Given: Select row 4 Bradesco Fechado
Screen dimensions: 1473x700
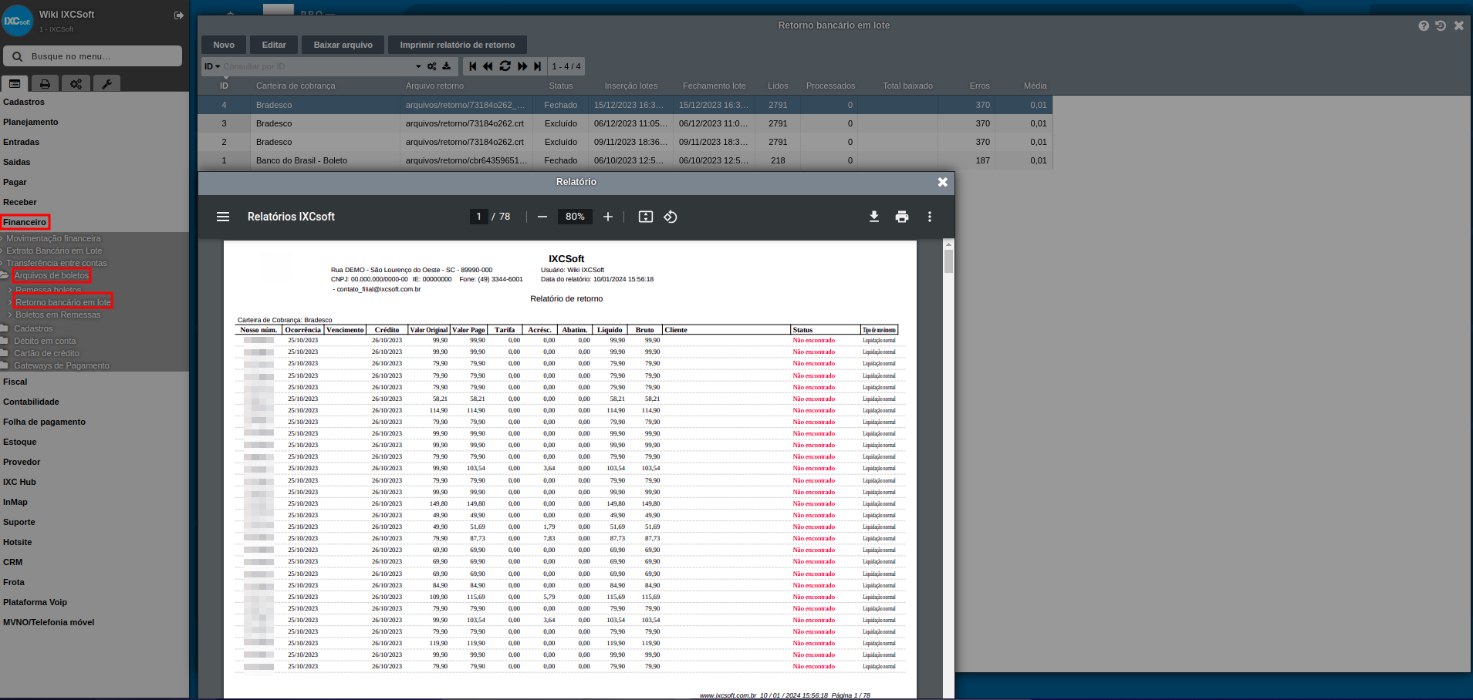Looking at the screenshot, I should [x=625, y=105].
